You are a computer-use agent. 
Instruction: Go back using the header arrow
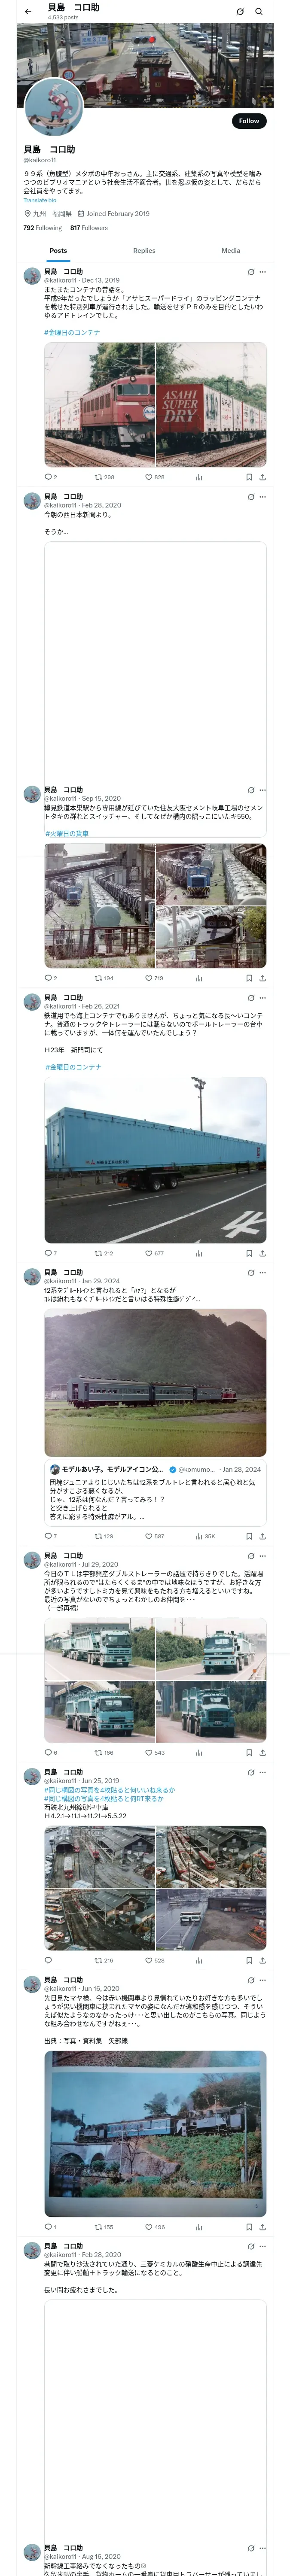click(x=28, y=12)
